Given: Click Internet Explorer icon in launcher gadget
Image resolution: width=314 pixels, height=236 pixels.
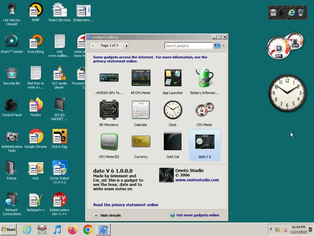Looking at the screenshot, I should (292, 12).
